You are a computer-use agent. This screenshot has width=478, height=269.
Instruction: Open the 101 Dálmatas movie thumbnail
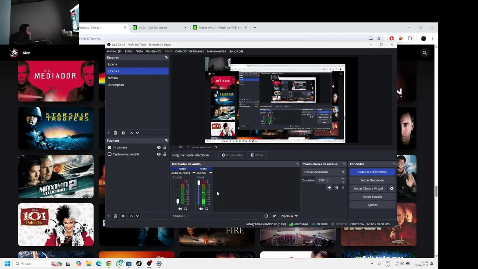(56, 225)
